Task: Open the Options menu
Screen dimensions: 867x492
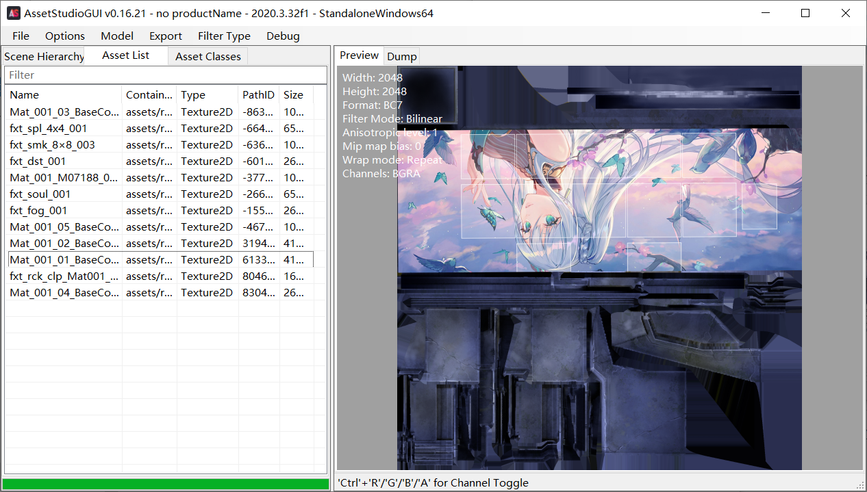Action: pos(65,36)
